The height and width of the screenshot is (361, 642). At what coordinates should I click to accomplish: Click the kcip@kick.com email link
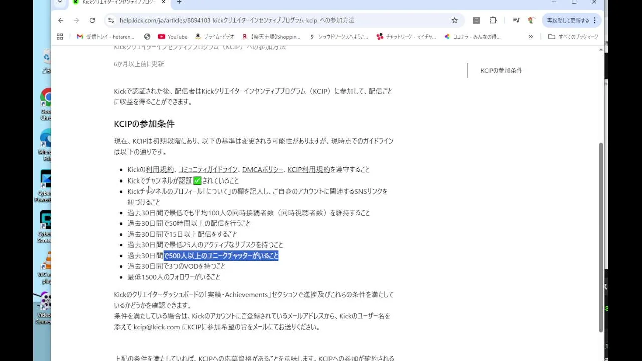tap(156, 327)
